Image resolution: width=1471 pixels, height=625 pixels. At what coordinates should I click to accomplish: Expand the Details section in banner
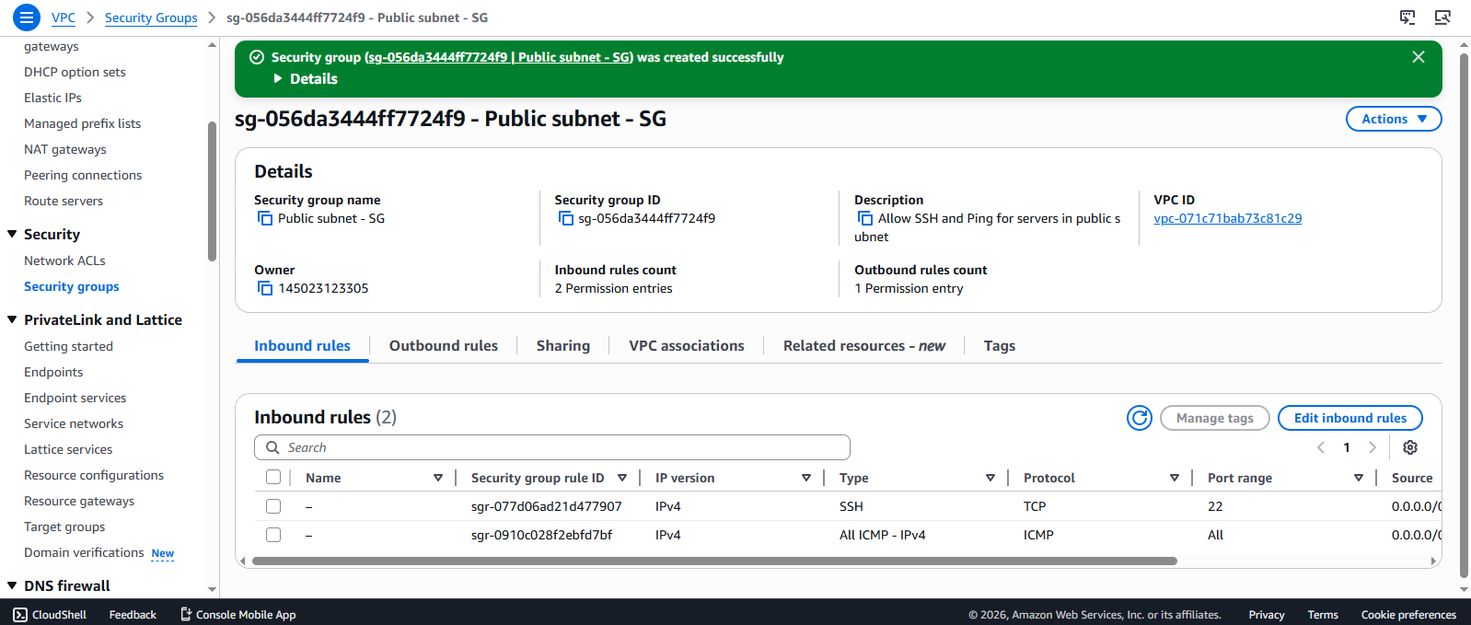point(306,79)
